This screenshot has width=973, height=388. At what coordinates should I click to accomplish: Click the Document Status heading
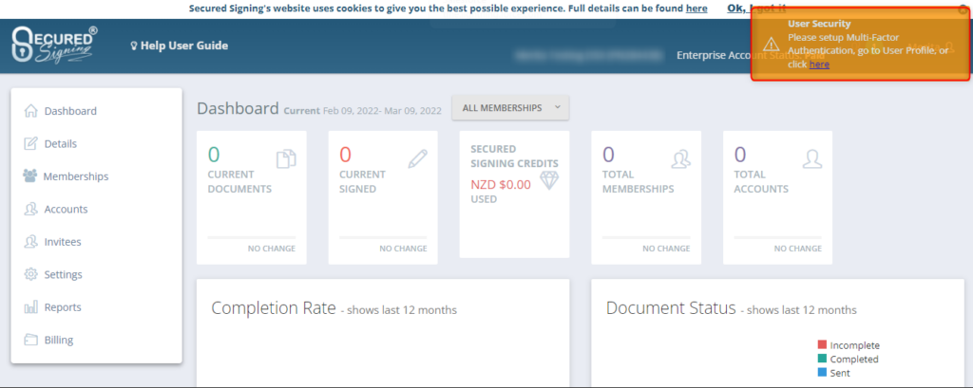coord(671,308)
